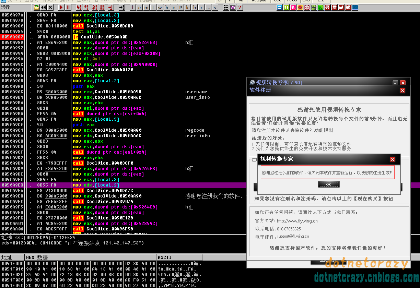The image size is (420, 288).
Task: Click the green window-layout plugin icon
Action: click(x=320, y=7)
